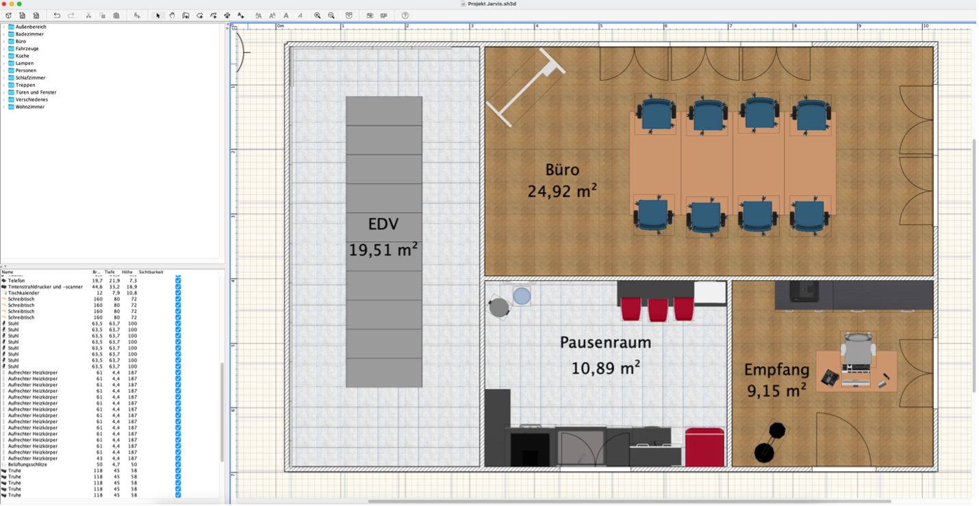
Task: Open the Help question mark icon
Action: (x=405, y=15)
